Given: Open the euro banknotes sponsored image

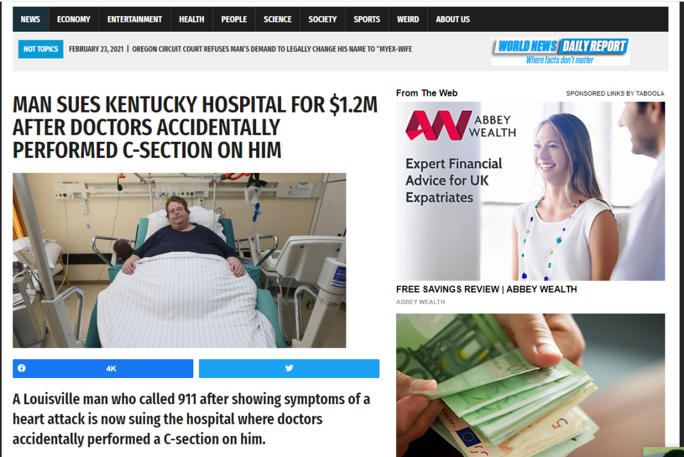Looking at the screenshot, I should click(x=530, y=385).
